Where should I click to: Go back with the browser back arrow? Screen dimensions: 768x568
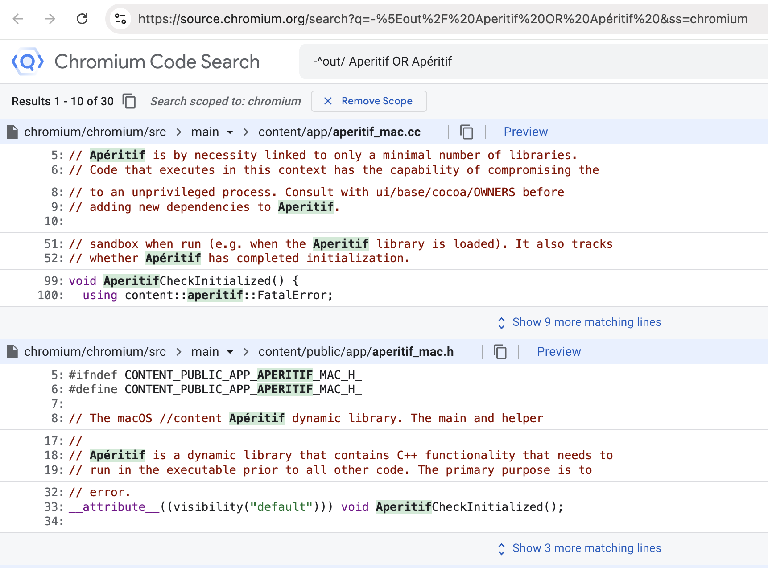[x=18, y=19]
